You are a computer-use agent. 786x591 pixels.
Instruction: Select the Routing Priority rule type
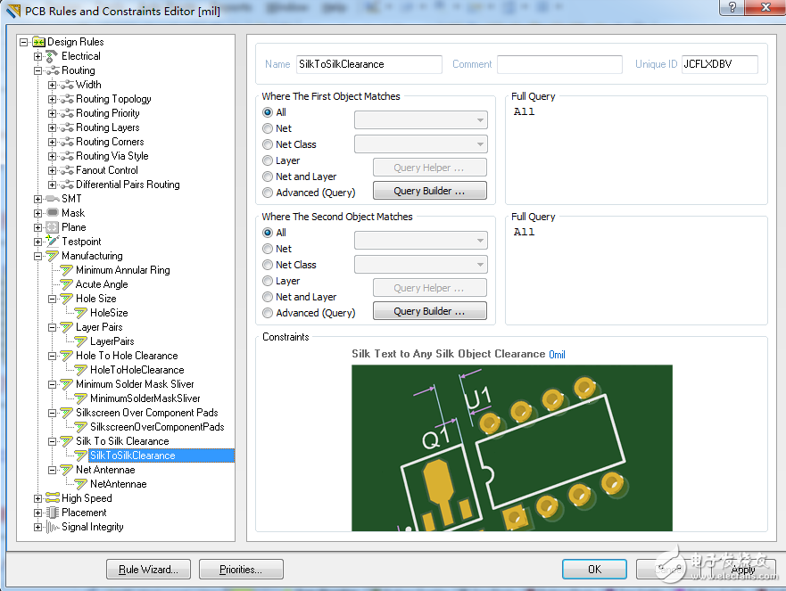tap(108, 113)
